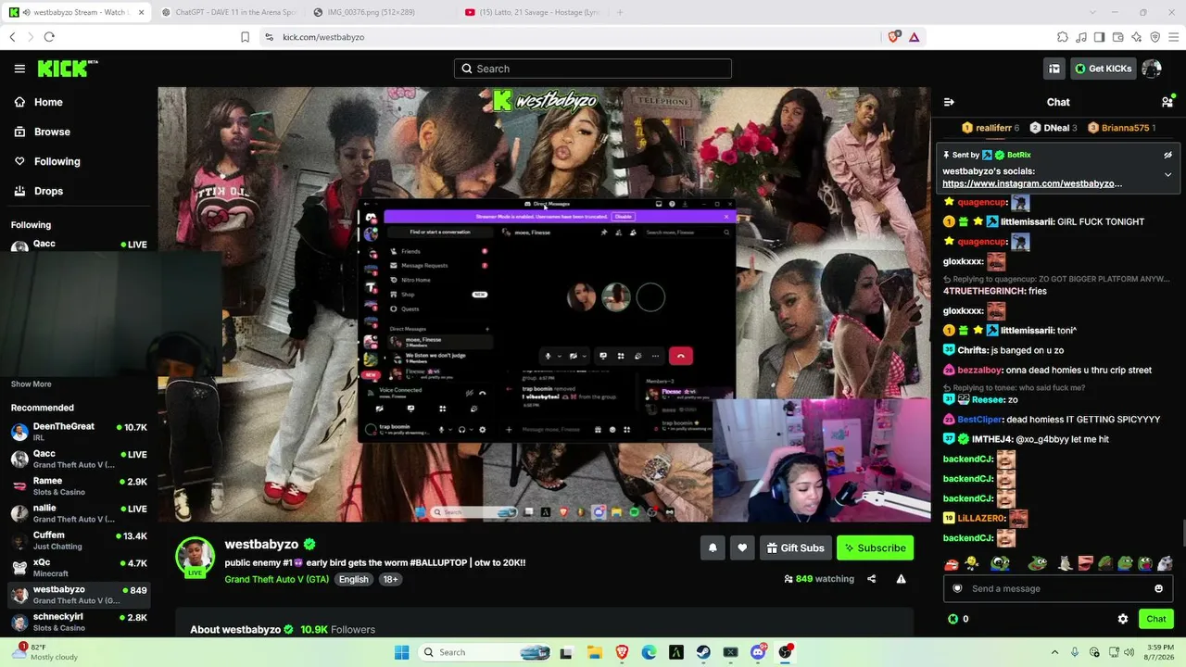The height and width of the screenshot is (667, 1186).
Task: Click the Gift Subs button
Action: pos(795,547)
